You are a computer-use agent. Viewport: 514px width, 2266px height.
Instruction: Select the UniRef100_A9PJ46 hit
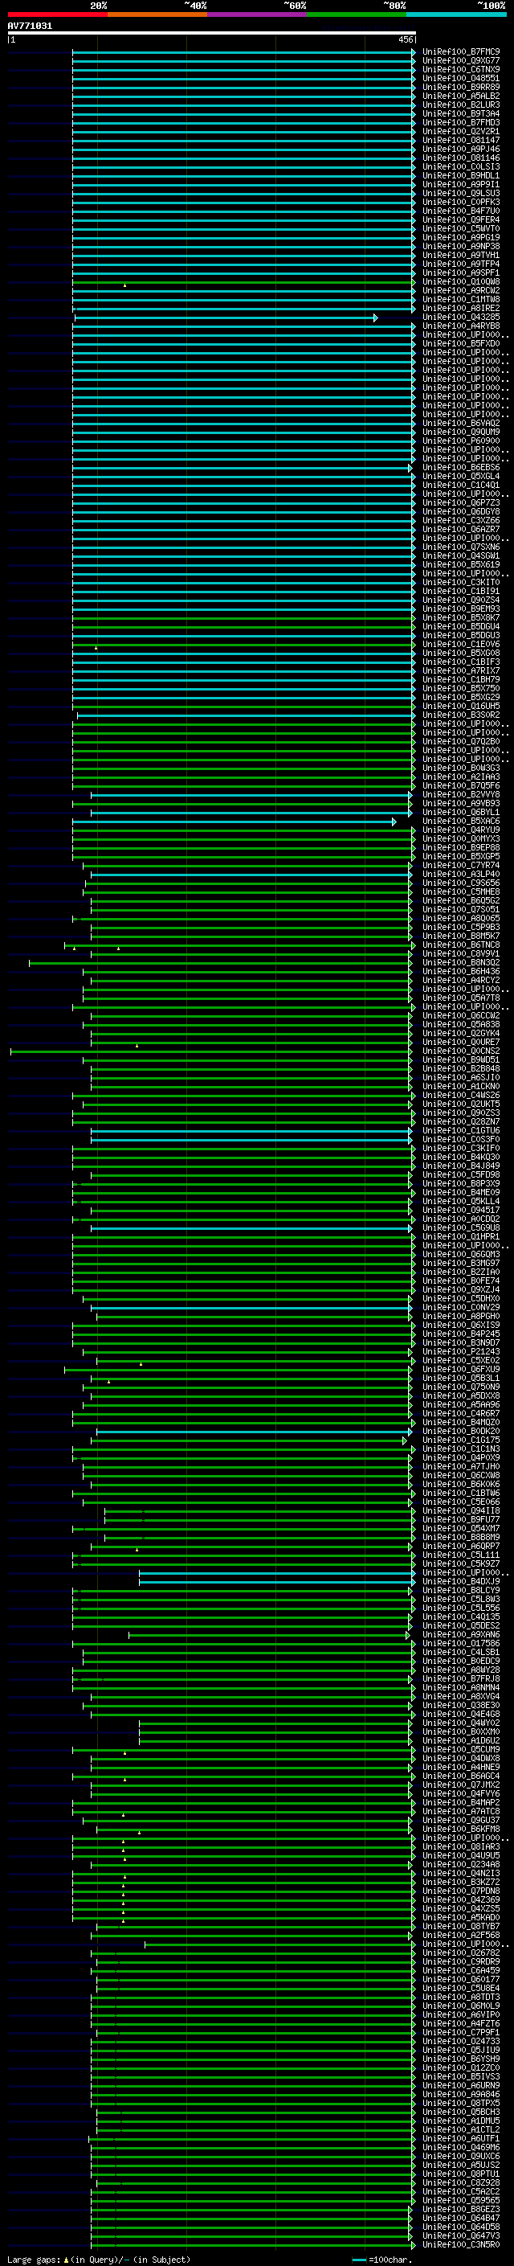[x=461, y=149]
